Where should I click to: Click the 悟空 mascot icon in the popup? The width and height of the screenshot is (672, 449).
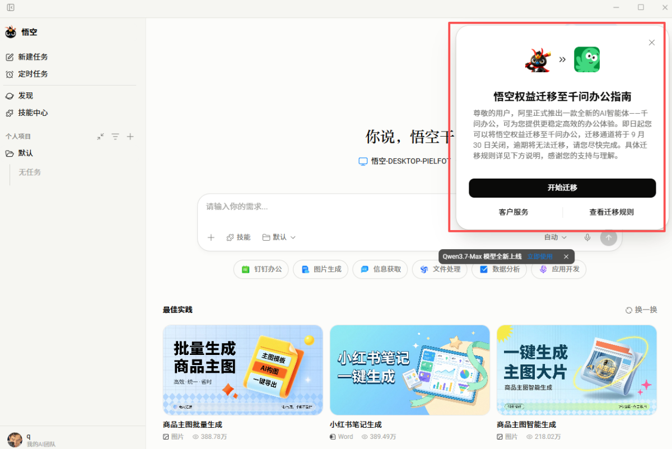[538, 59]
